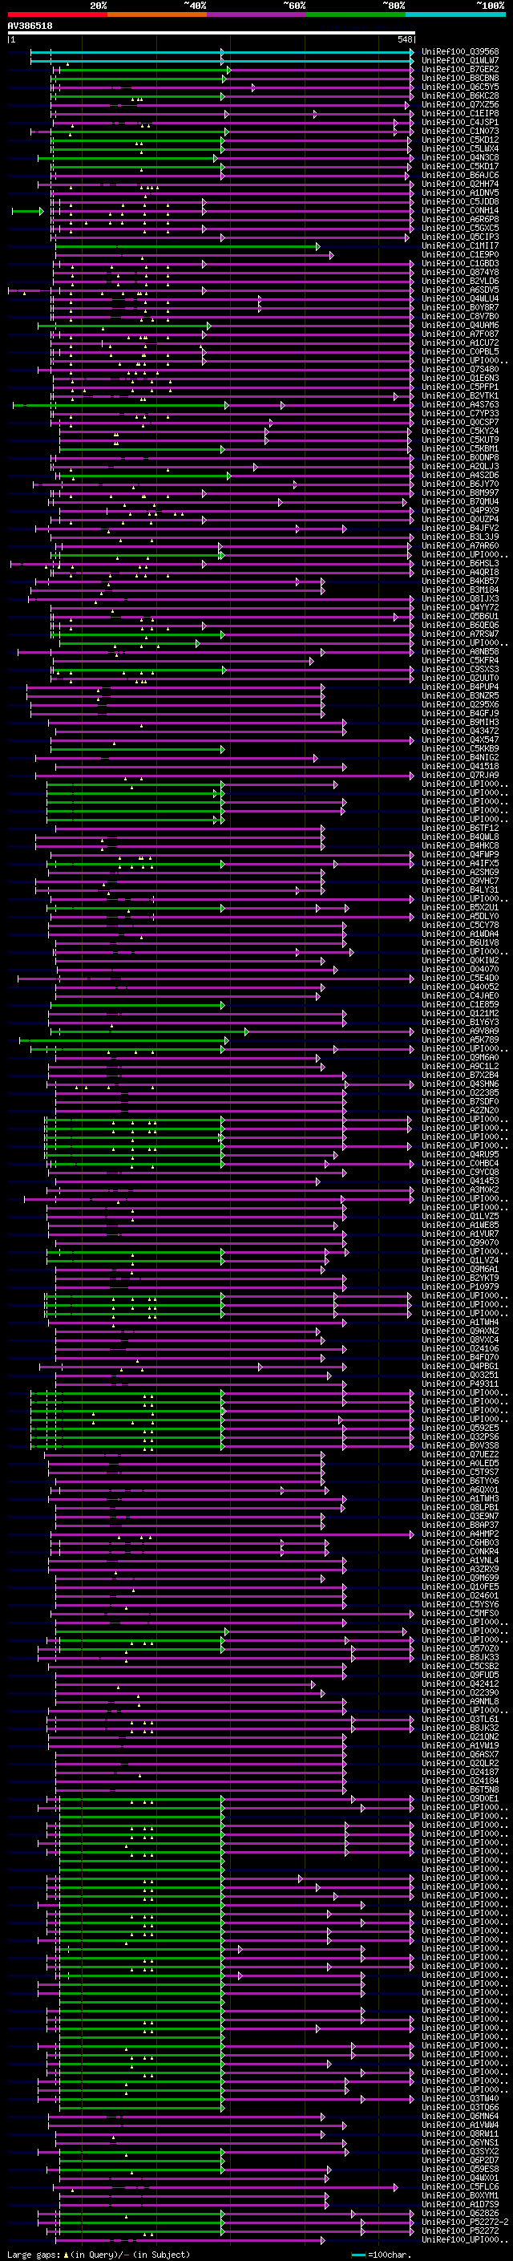513x2261 pixels.
Task: Select UniRef100_B4JFV2 label
Action: 459,528
